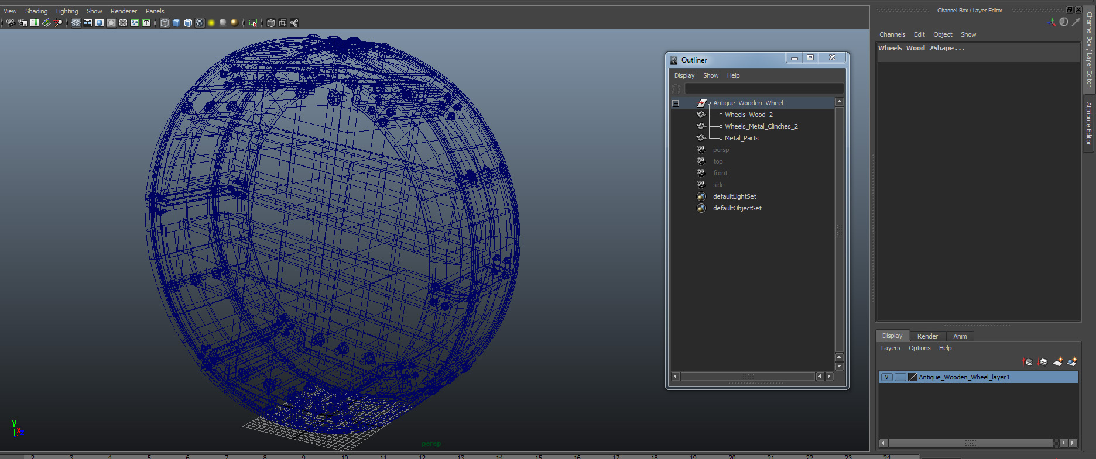Toggle visibility V box of Antique_Wooden_Wheel_layer1
1096x459 pixels.
click(887, 377)
